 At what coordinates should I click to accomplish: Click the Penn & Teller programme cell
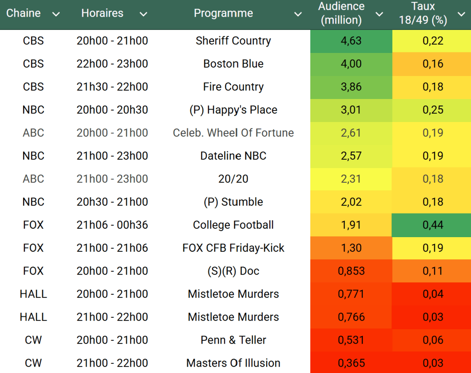(x=233, y=340)
